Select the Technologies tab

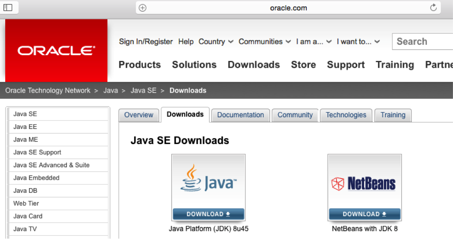346,115
